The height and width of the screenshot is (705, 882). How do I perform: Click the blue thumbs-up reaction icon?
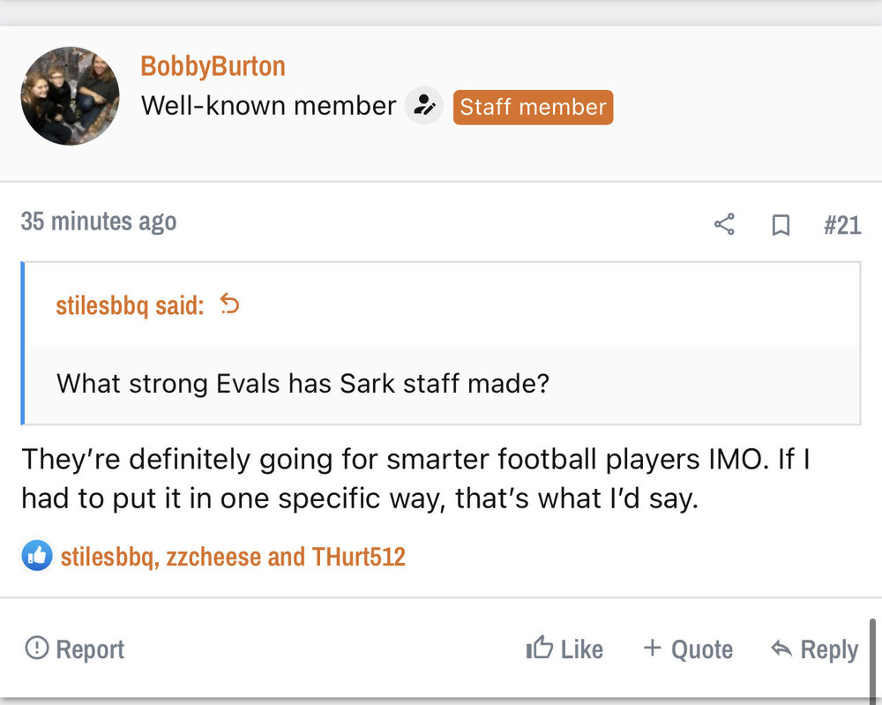coord(37,556)
